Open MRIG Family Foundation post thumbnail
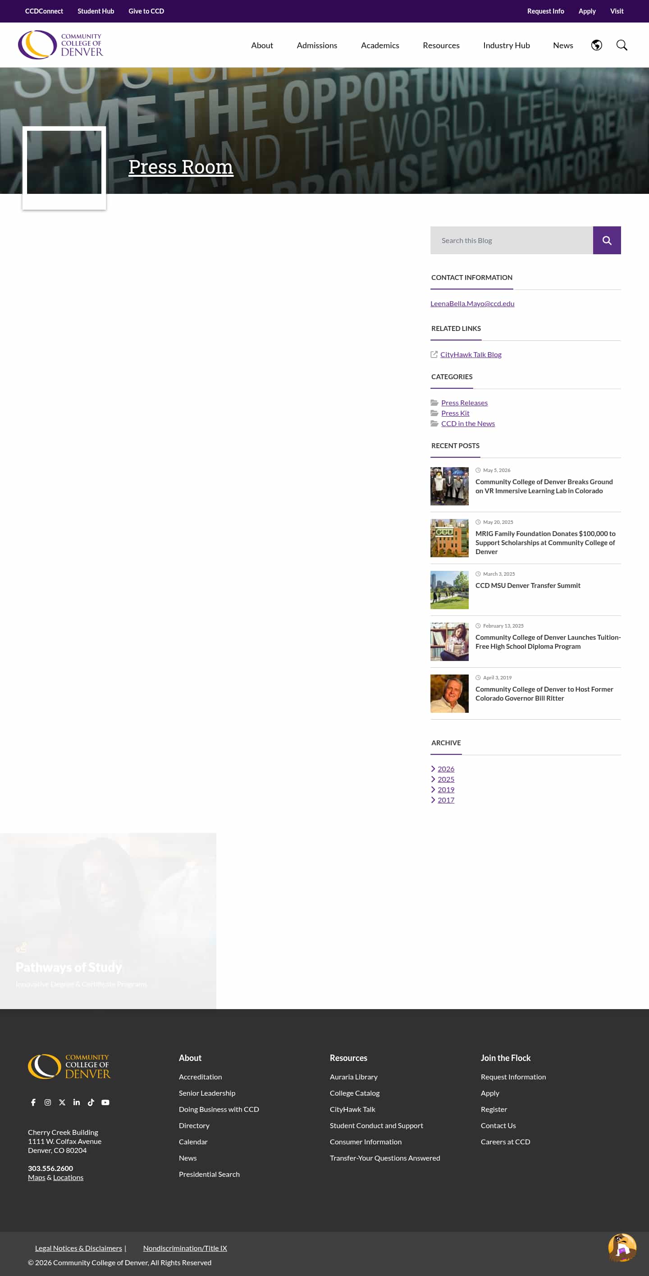 pos(449,538)
